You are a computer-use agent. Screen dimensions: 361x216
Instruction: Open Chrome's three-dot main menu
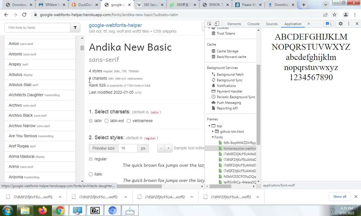(x=355, y=15)
